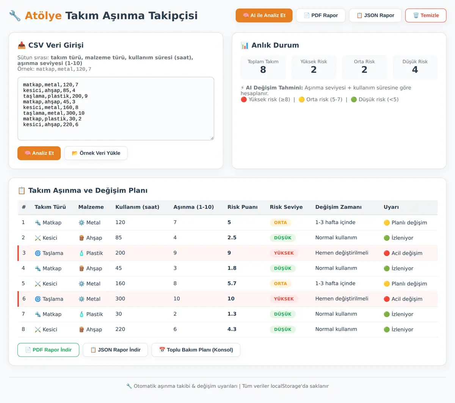Click the Analiz Et button under the CSV box
This screenshot has width=455, height=403.
[x=39, y=153]
